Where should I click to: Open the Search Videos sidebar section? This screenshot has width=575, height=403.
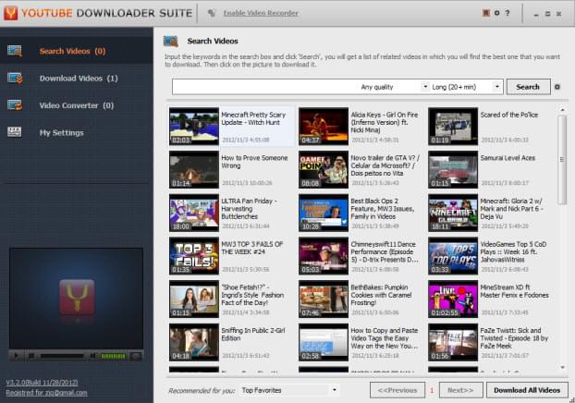(77, 51)
